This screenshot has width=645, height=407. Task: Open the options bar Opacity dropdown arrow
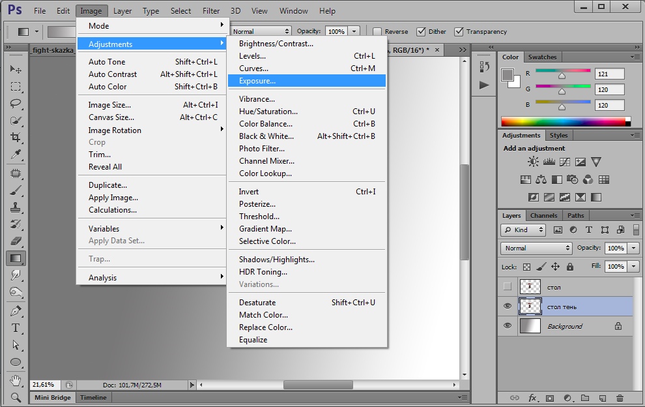click(x=354, y=31)
